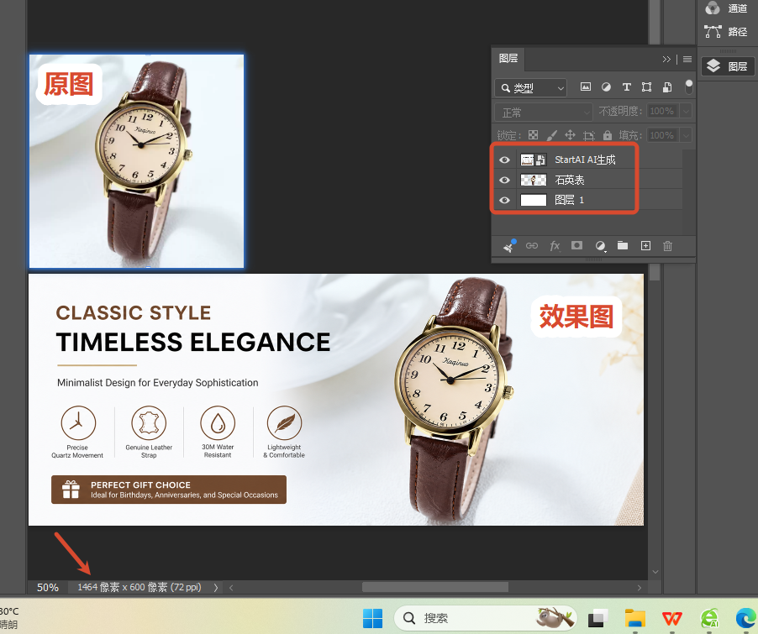Click the link layers chain icon
The image size is (758, 634).
tap(532, 246)
